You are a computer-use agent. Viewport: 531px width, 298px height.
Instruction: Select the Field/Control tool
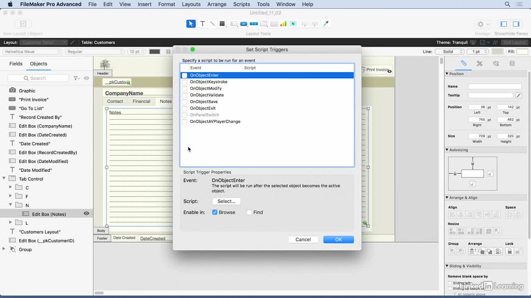pyautogui.click(x=234, y=24)
